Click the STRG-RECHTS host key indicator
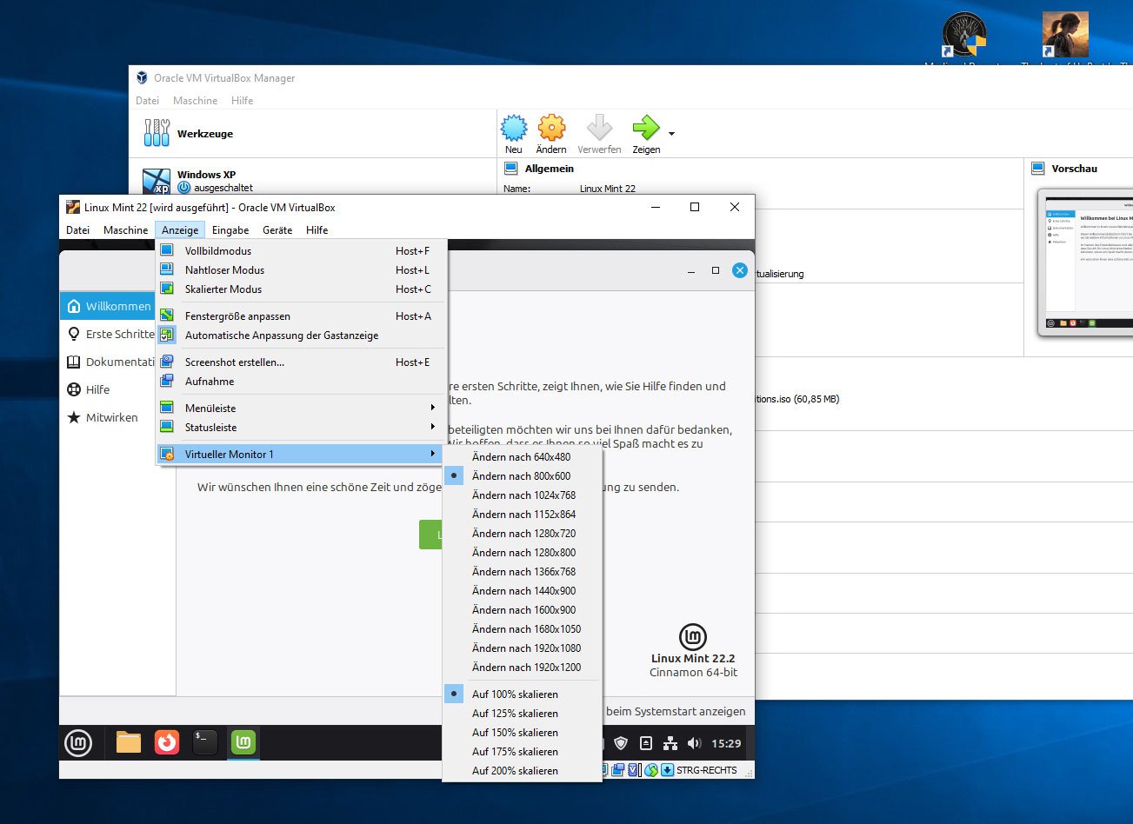Viewport: 1133px width, 824px height. pyautogui.click(x=706, y=770)
